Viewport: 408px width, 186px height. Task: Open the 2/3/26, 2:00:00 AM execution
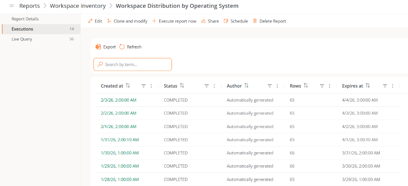tap(118, 100)
